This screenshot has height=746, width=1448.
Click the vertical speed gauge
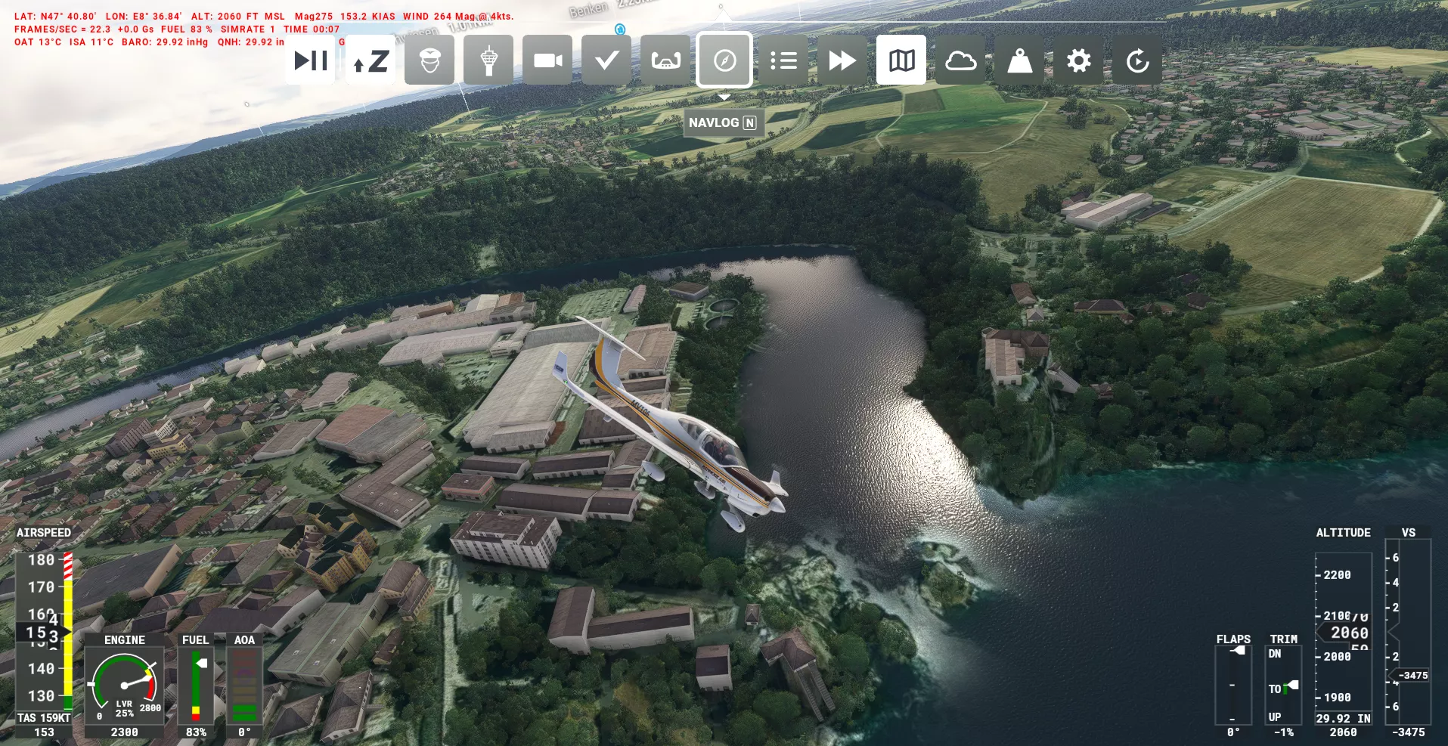coord(1407,633)
